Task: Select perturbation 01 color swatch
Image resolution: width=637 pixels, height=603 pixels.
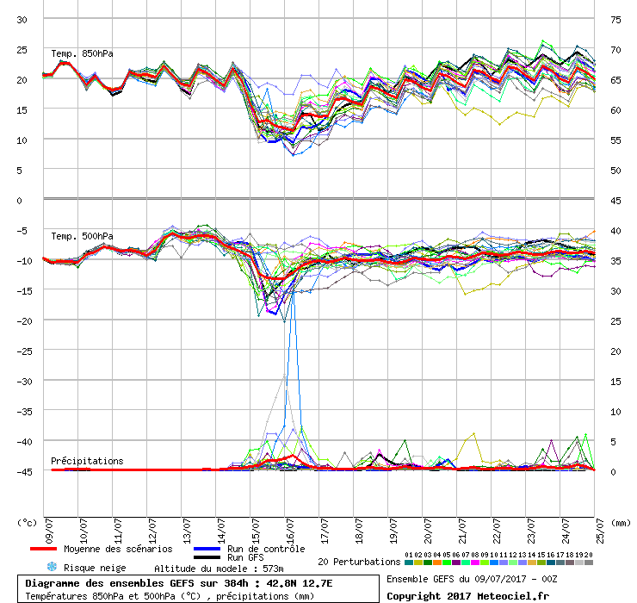Action: click(409, 562)
